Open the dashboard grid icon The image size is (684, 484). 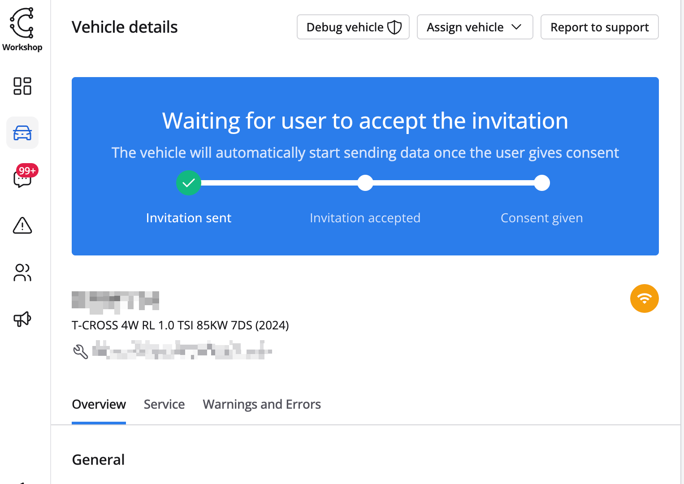pyautogui.click(x=22, y=86)
